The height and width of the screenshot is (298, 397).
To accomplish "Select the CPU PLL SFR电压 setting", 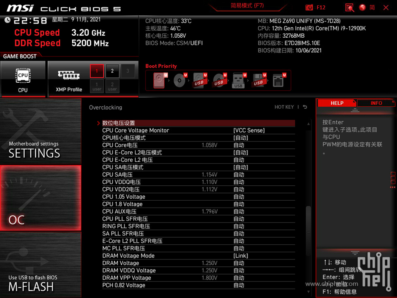I will (x=198, y=219).
